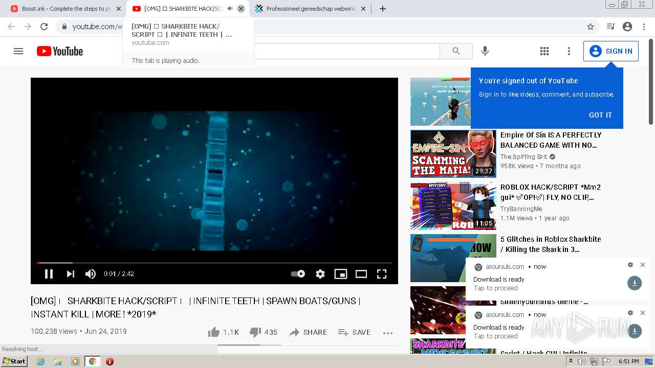Screen dimensions: 655x368
Task: Go back in browser history
Action: [x=11, y=27]
